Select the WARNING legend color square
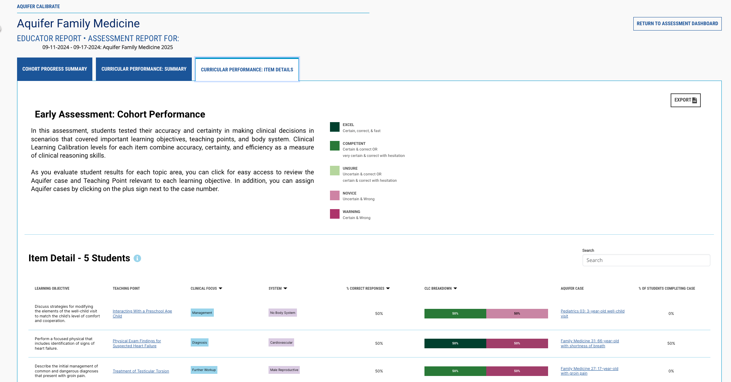The width and height of the screenshot is (731, 382). tap(334, 214)
